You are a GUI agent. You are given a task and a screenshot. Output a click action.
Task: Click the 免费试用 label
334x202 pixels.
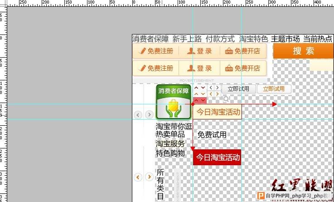click(212, 135)
